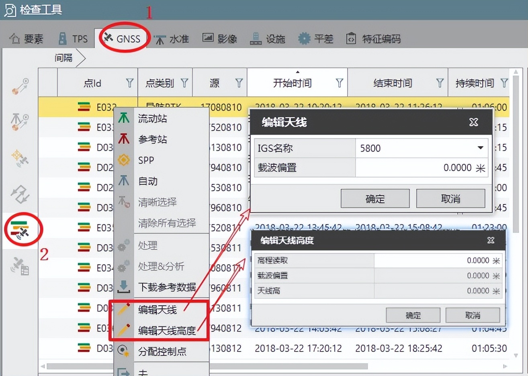Click 取消 in 编辑天线 dialog
The image size is (528, 376).
click(x=450, y=199)
